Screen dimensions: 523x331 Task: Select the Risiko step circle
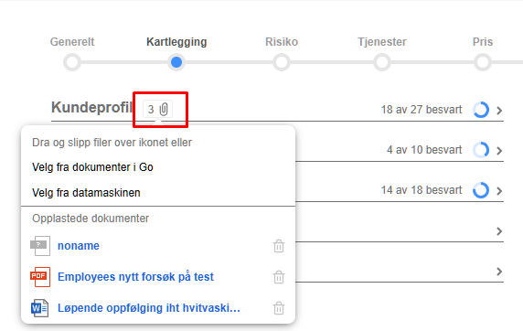point(282,62)
